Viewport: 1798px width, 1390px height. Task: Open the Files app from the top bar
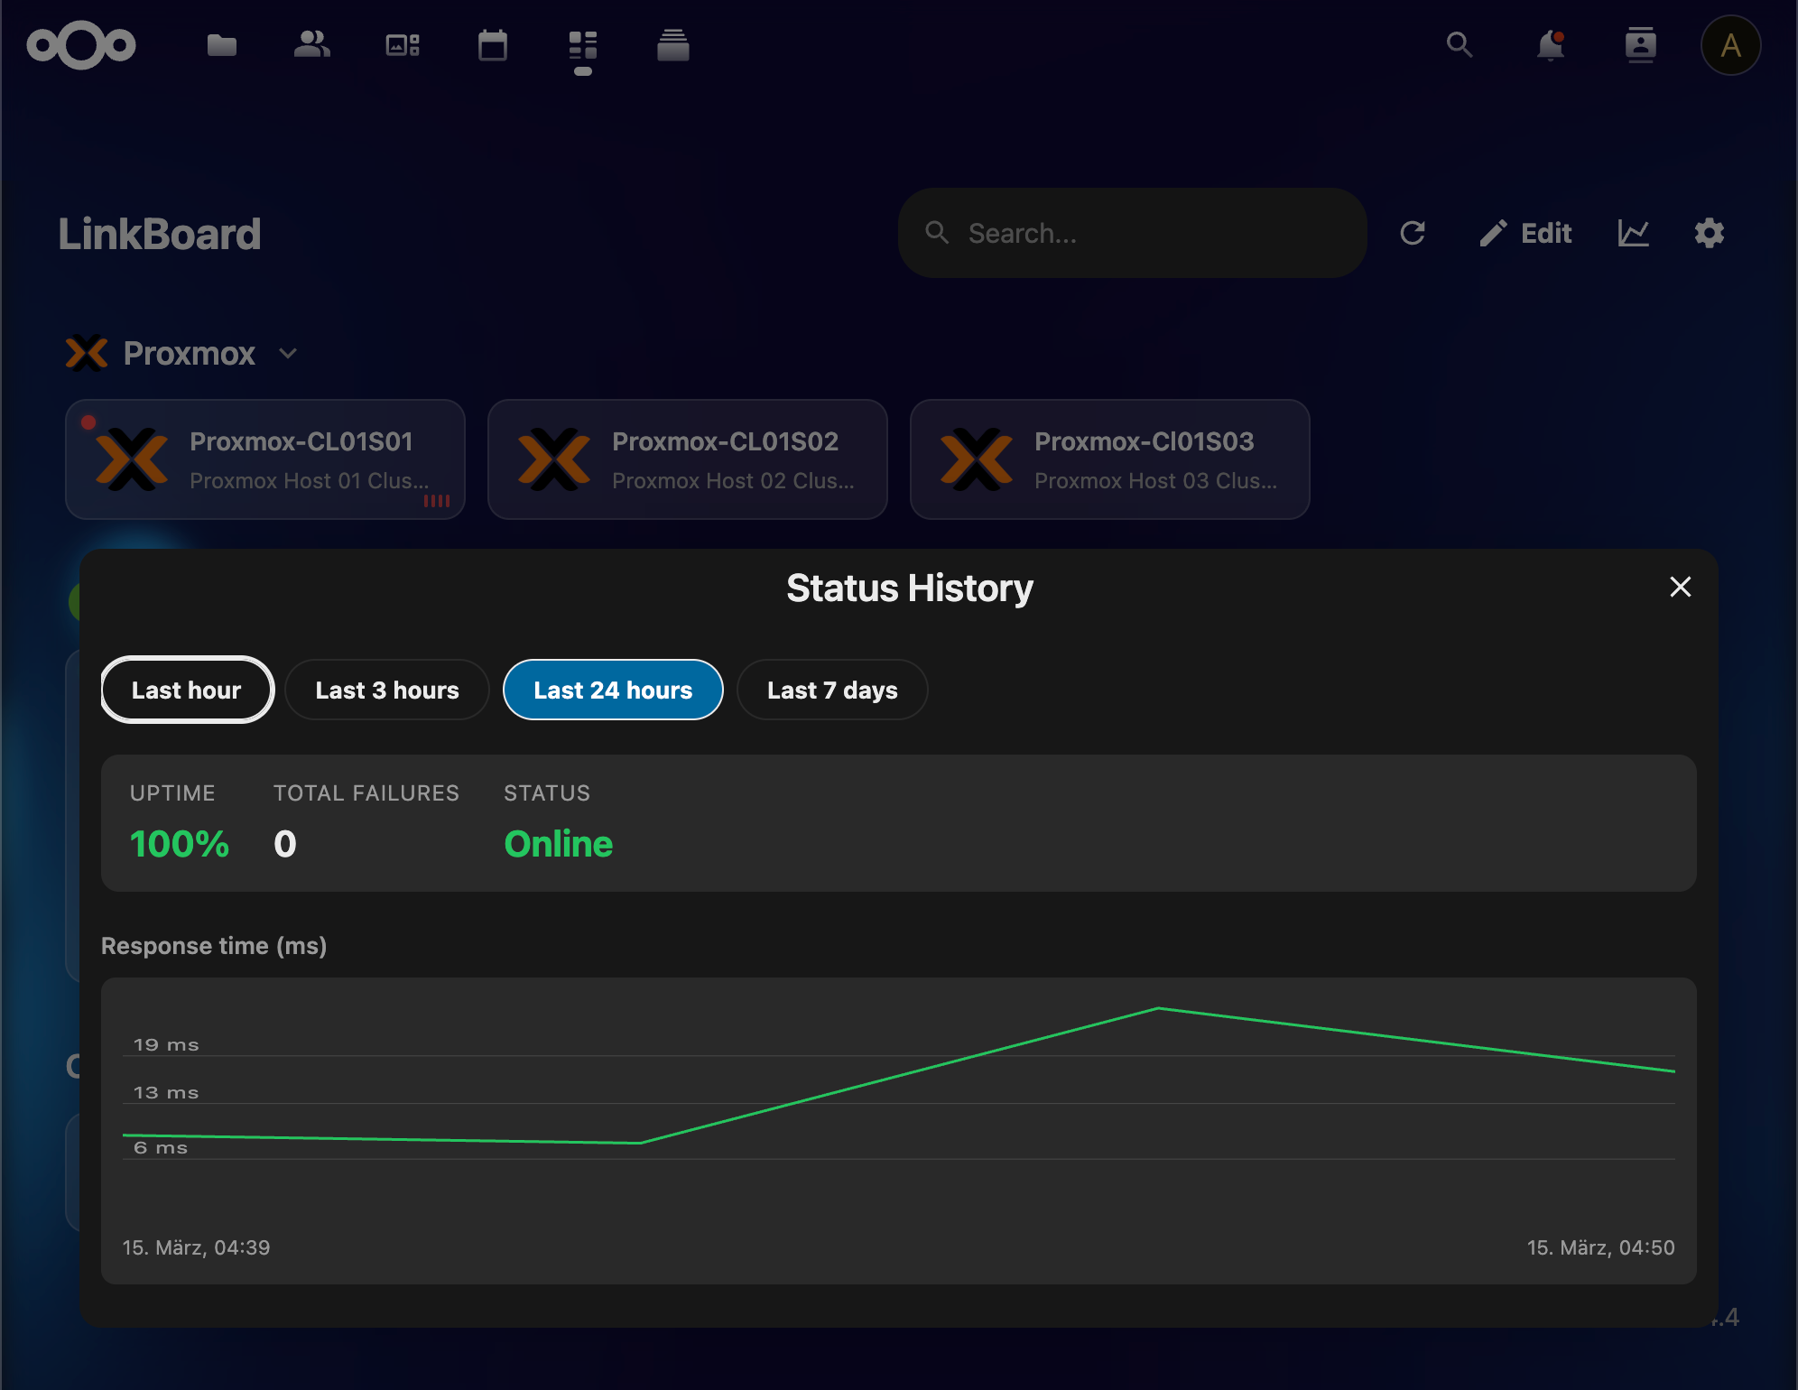tap(221, 44)
